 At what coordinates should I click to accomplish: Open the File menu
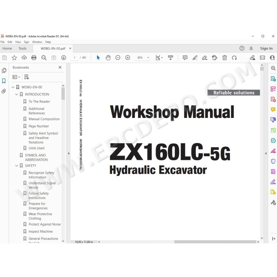click(2, 42)
